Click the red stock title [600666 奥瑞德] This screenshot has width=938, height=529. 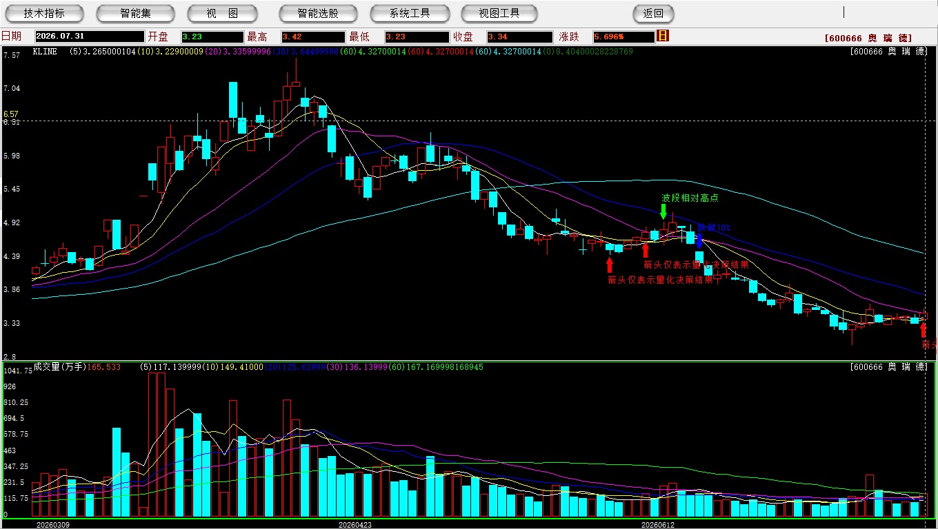click(868, 38)
